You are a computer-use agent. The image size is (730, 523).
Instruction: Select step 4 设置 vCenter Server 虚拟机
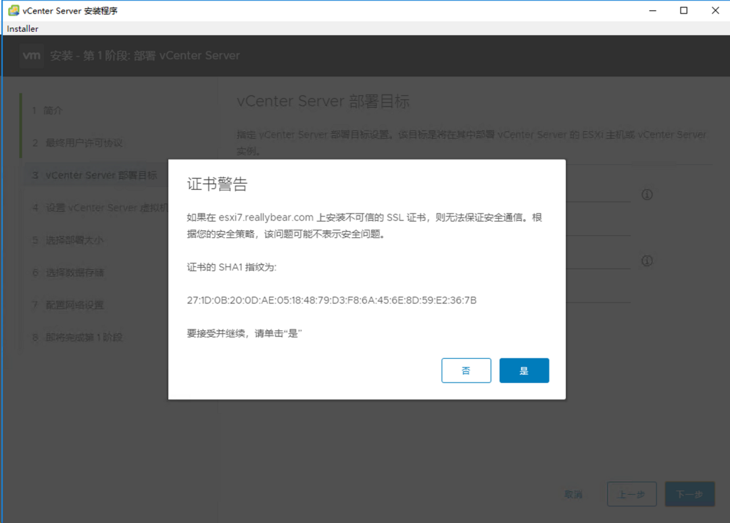[x=99, y=207]
